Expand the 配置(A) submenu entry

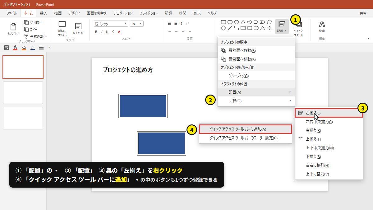click(256, 92)
